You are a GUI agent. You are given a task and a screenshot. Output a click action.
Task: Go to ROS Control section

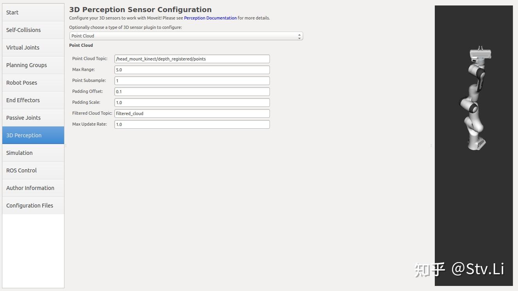[33, 170]
